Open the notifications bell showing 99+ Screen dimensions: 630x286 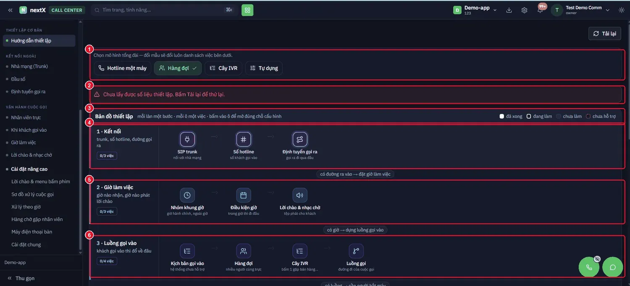[x=540, y=10]
